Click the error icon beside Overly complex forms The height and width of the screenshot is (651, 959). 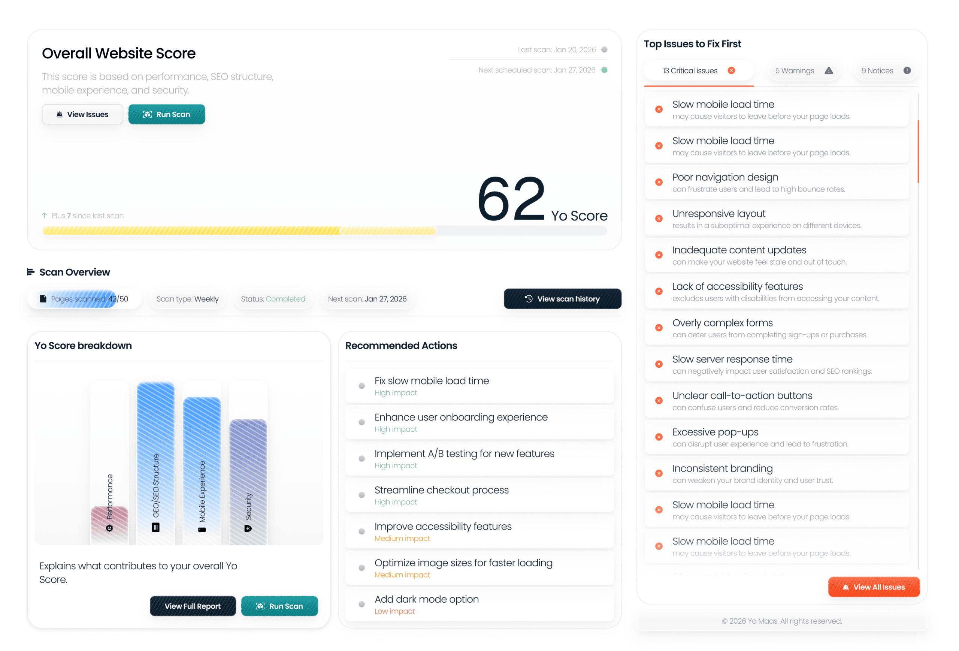point(659,327)
